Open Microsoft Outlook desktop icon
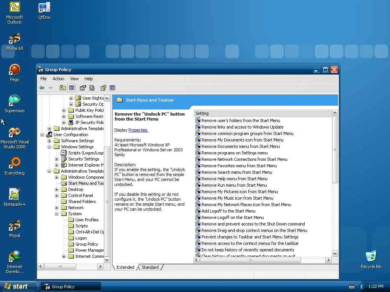This screenshot has width=390, height=292. 14,13
